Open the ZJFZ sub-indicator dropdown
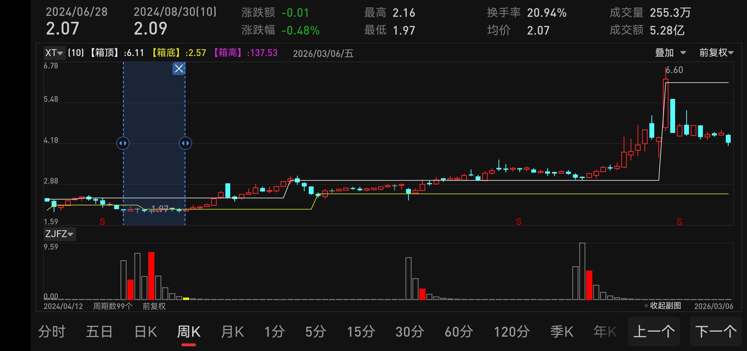 tap(59, 234)
